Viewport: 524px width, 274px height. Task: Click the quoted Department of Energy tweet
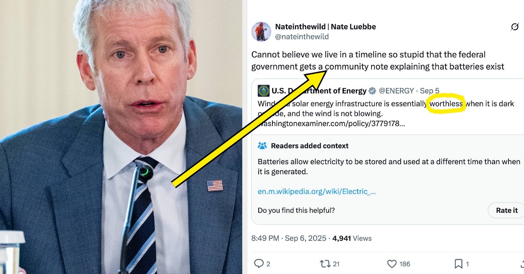pyautogui.click(x=388, y=107)
